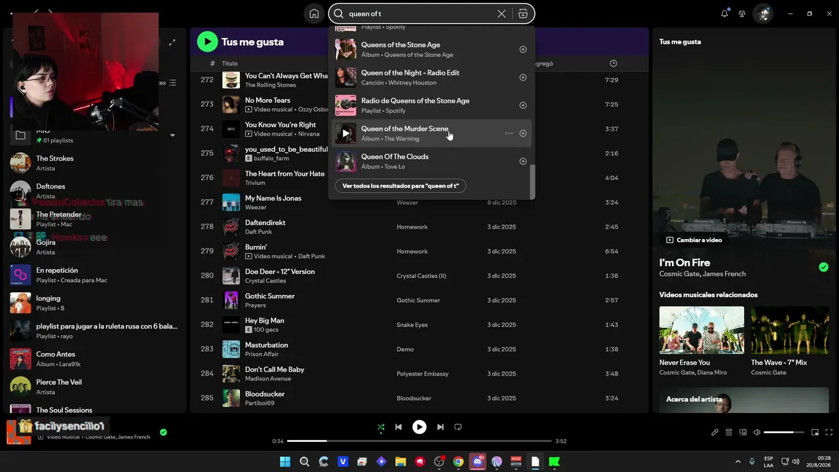Open Windows taskbar search
Viewport: 839px width, 472px height.
(x=304, y=462)
